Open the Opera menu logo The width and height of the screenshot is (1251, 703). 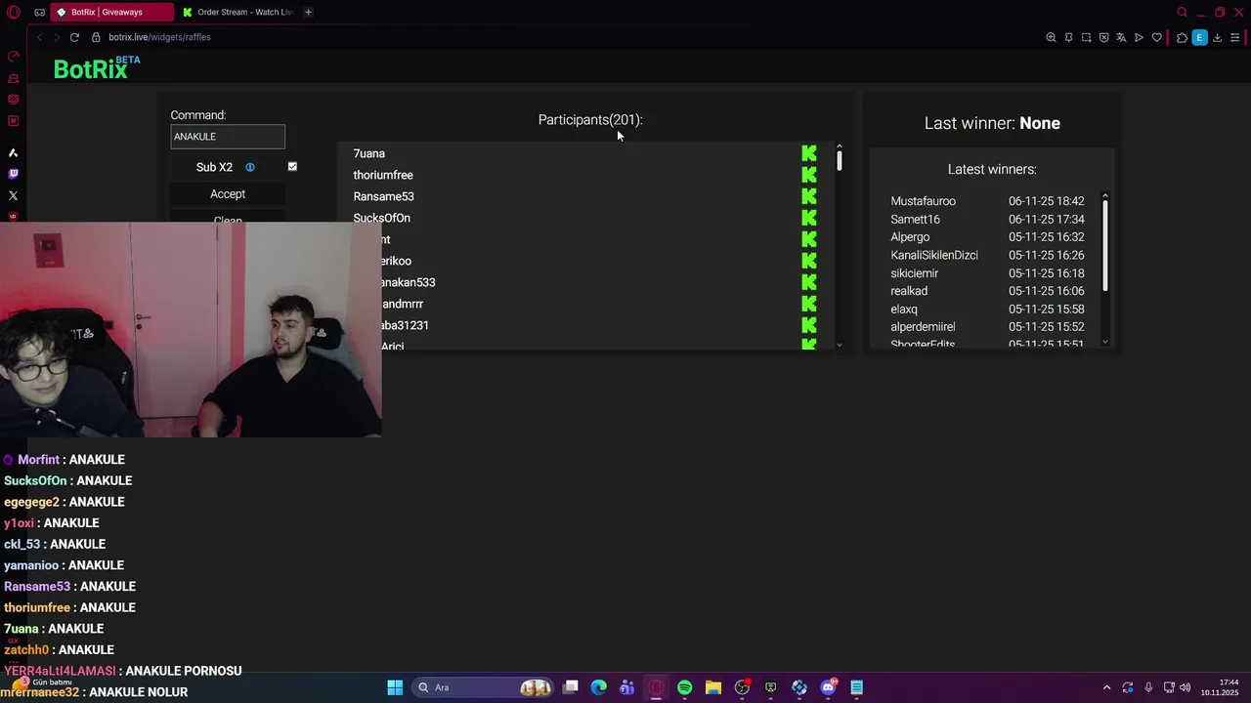14,13
